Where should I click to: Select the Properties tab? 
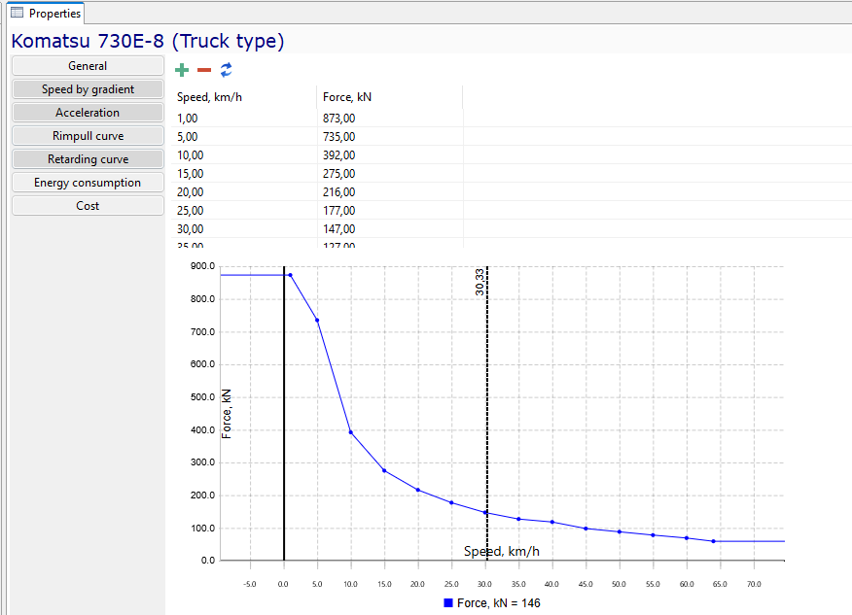click(x=46, y=13)
